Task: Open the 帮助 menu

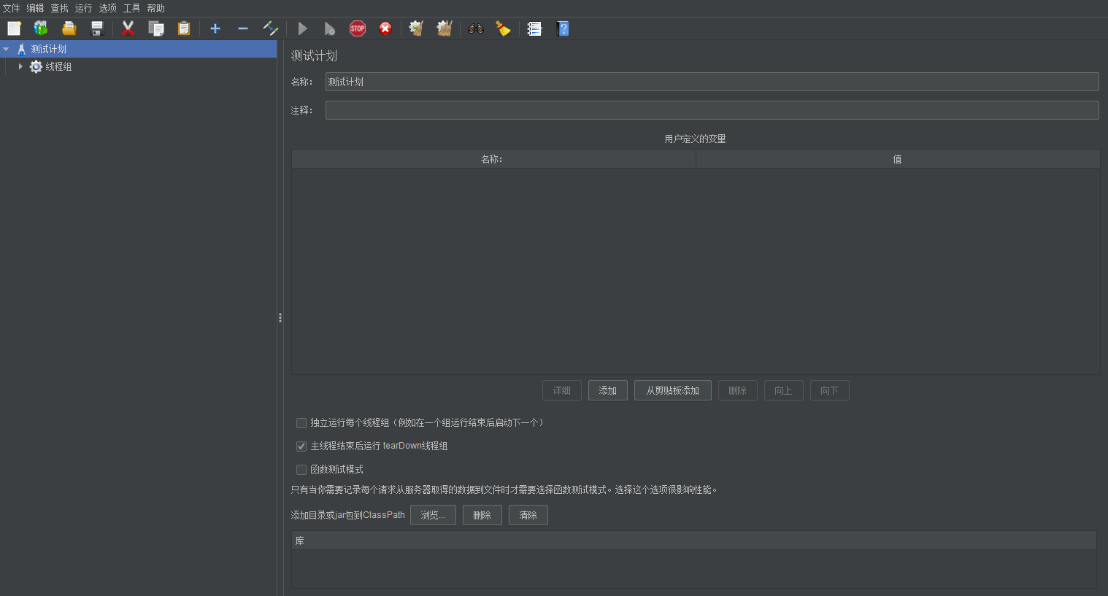Action: [156, 8]
